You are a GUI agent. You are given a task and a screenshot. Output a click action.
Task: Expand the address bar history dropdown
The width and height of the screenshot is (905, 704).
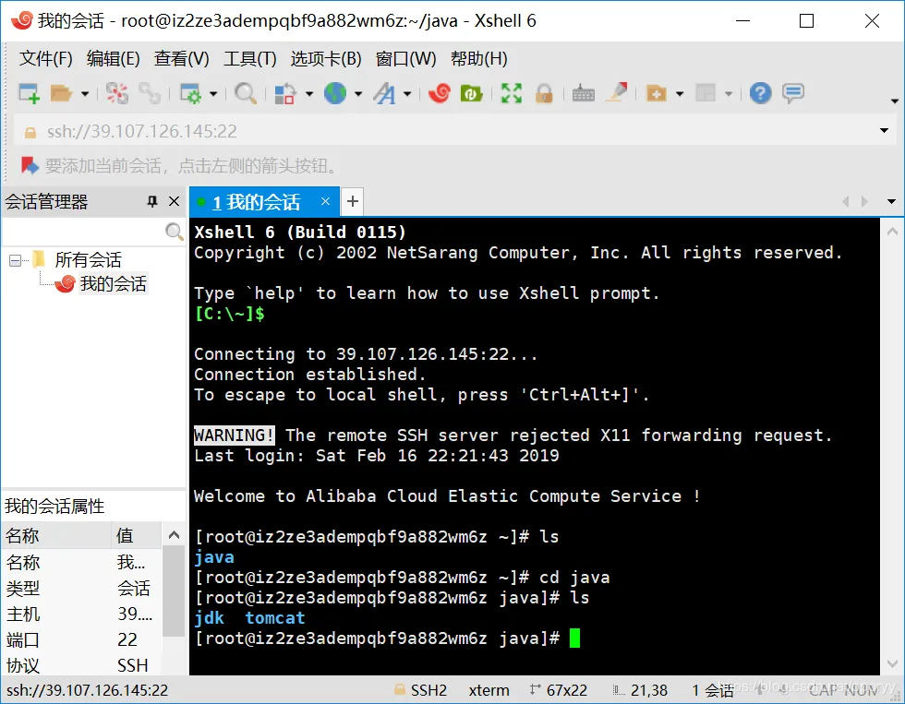pyautogui.click(x=884, y=131)
